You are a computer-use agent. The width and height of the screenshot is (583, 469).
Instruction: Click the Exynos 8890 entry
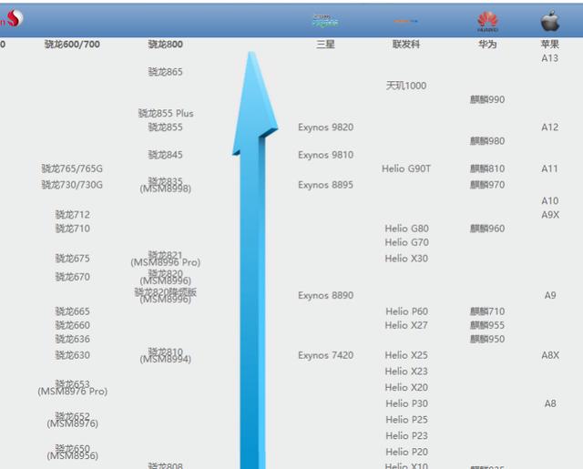[326, 295]
